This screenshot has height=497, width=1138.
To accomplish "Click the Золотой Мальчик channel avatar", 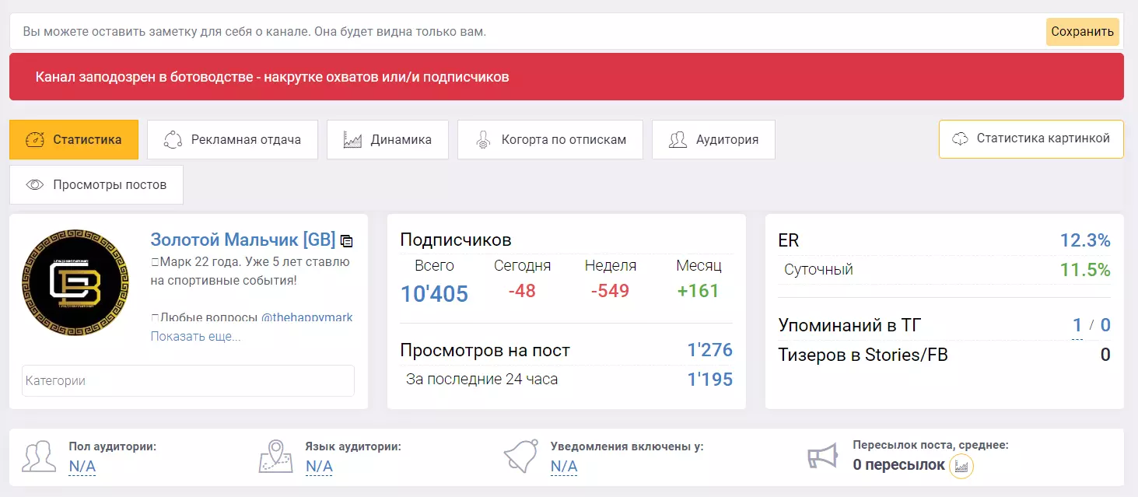I will [x=75, y=282].
